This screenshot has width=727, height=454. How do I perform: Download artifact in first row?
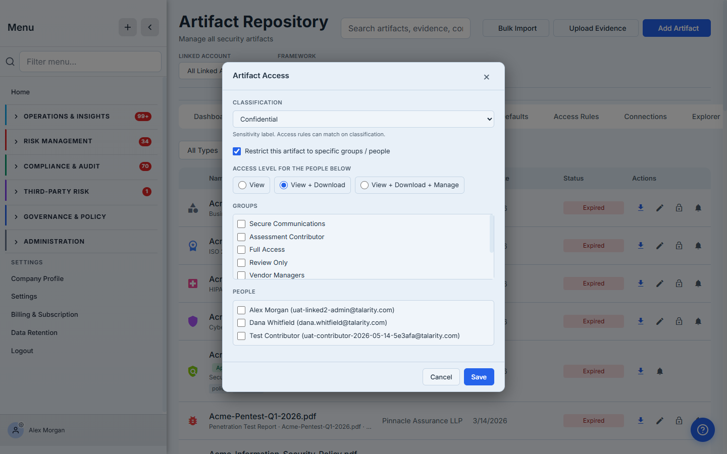point(641,208)
